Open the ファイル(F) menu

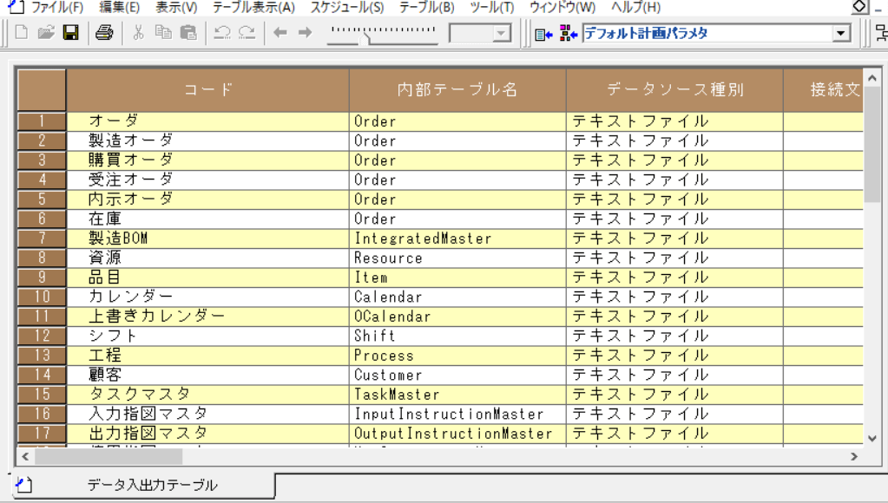pyautogui.click(x=57, y=7)
